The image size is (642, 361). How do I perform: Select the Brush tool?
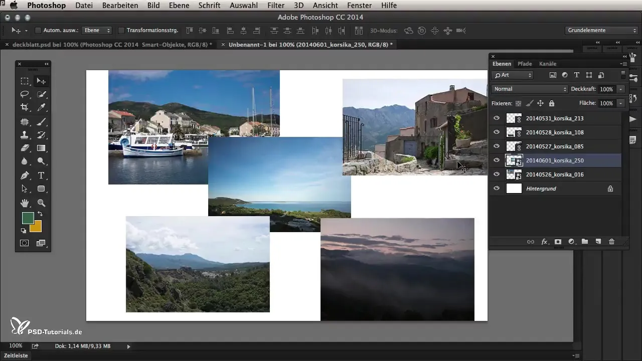41,121
